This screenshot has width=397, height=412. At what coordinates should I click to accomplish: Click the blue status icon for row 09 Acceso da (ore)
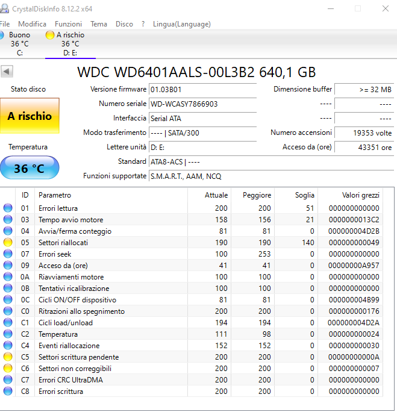8,265
